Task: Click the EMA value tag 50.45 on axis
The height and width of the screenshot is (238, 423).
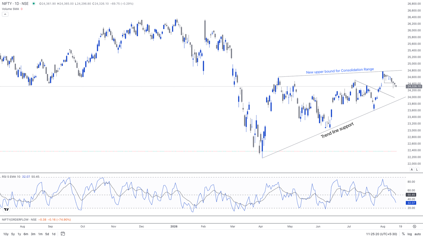Action: pyautogui.click(x=411, y=195)
